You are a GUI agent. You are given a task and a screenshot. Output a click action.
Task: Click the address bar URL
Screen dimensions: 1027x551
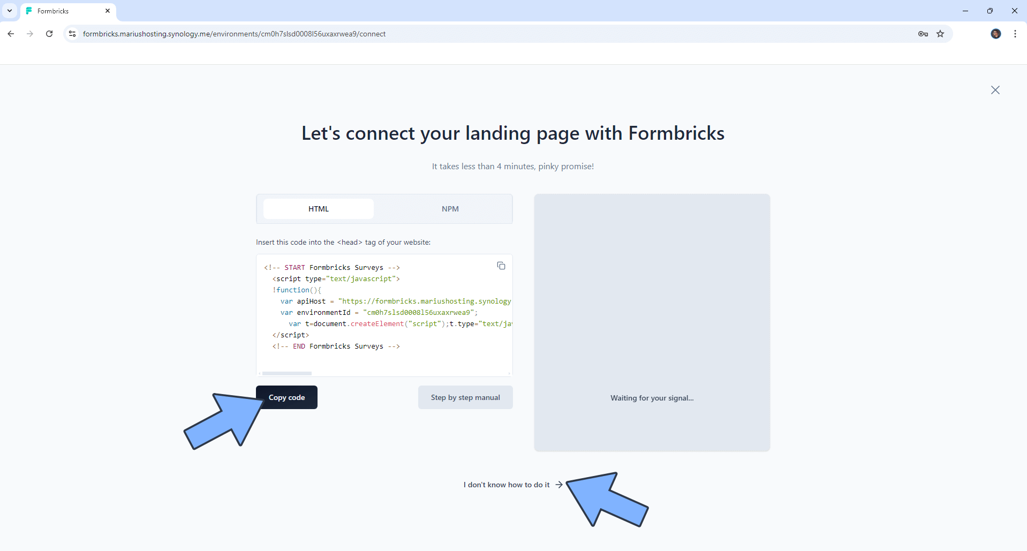234,34
